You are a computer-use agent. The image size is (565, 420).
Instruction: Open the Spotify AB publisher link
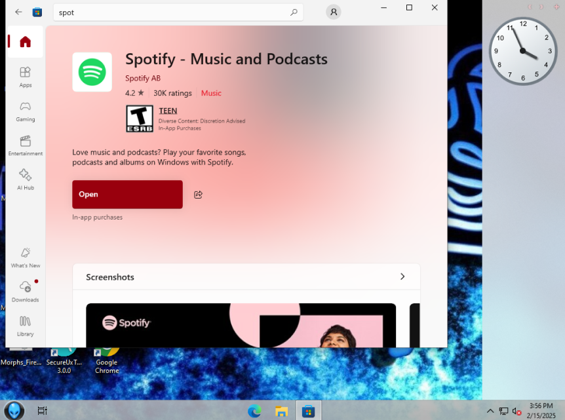point(143,78)
